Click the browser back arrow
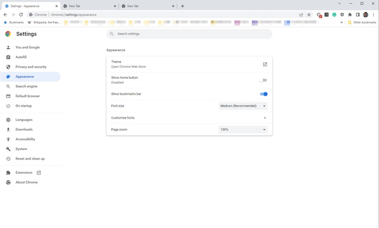379x228 pixels. 5,15
